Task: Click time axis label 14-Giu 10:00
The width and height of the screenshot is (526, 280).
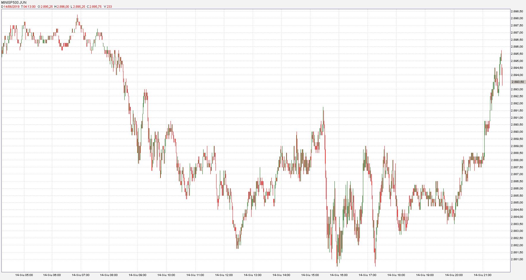Action: tap(166, 275)
